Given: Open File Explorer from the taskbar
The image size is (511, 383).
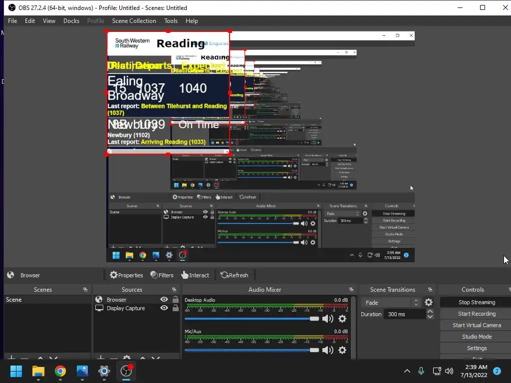Looking at the screenshot, I should tap(38, 371).
